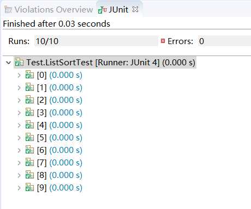
Task: Expand test node [8]
Action: 19,175
